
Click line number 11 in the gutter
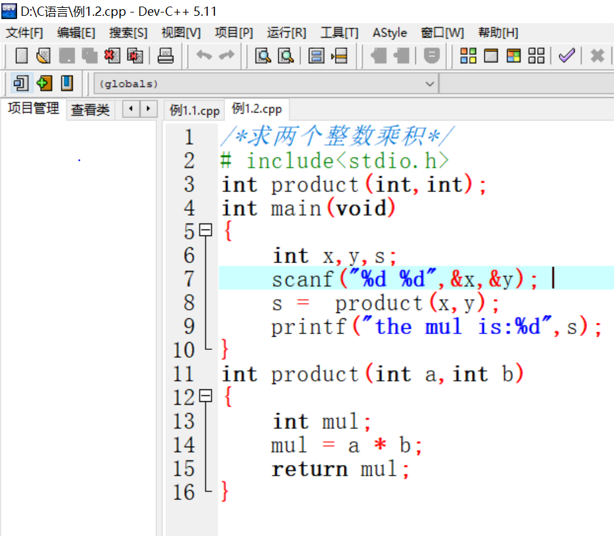click(183, 374)
